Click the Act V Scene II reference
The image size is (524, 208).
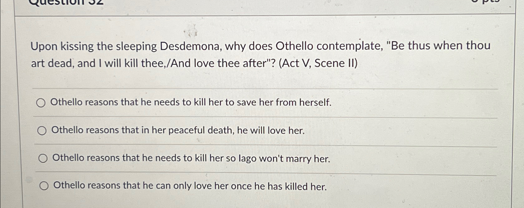318,63
